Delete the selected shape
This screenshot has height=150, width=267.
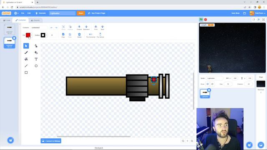pos(79,35)
